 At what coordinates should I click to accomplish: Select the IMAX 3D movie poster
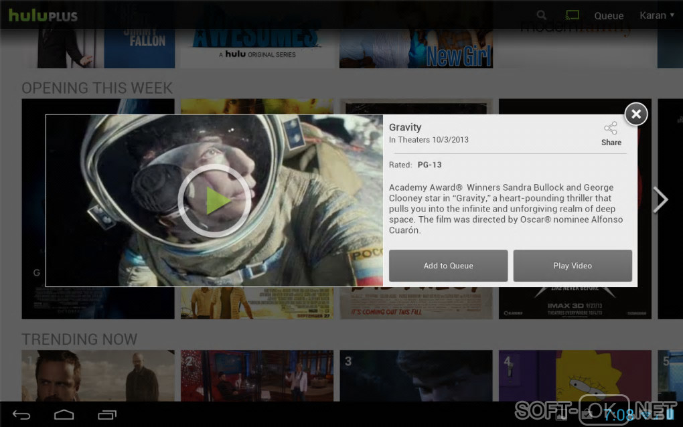(x=575, y=303)
